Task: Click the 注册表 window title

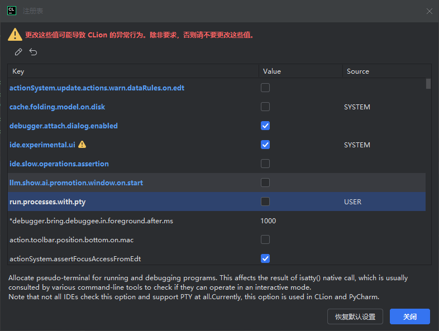Action: coord(33,11)
